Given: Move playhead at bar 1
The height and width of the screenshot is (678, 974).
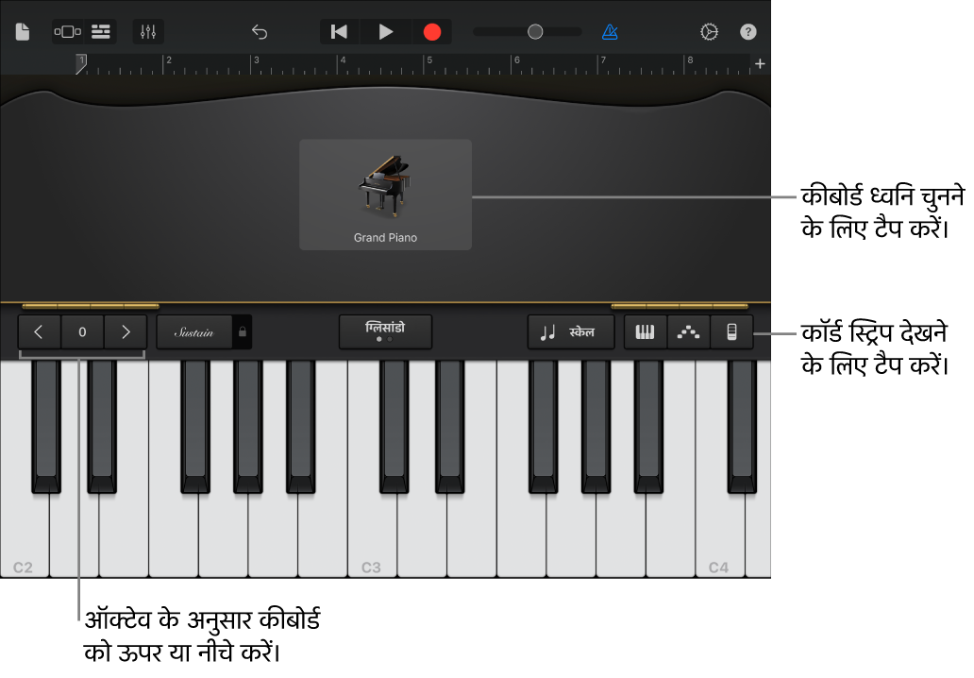Looking at the screenshot, I should click(x=81, y=64).
